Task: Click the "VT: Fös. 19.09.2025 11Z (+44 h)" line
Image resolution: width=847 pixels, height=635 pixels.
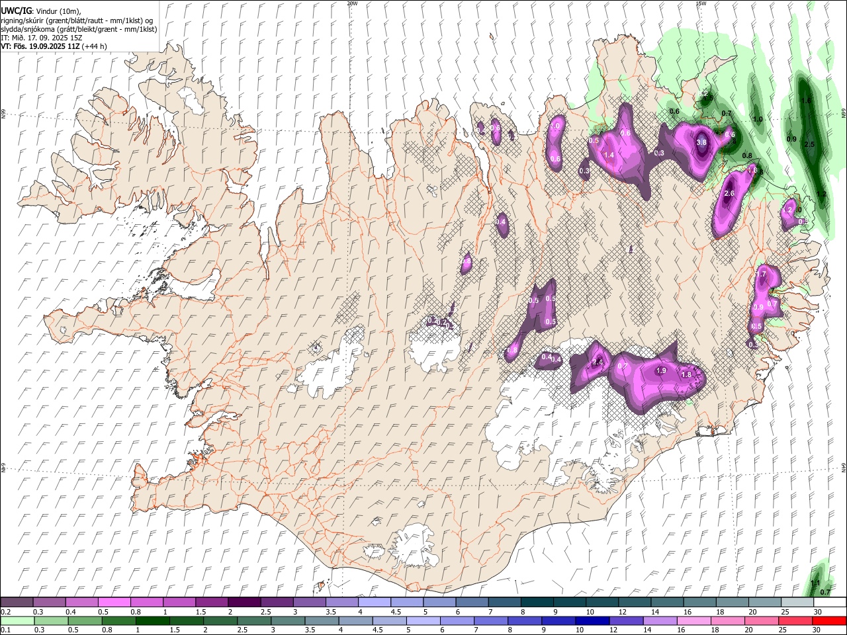Action: pos(54,46)
